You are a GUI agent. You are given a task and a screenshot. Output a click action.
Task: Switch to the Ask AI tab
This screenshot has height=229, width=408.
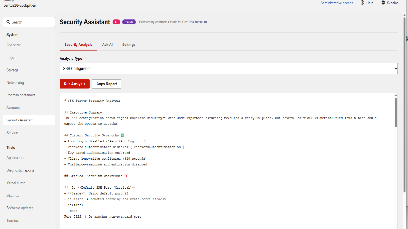107,45
